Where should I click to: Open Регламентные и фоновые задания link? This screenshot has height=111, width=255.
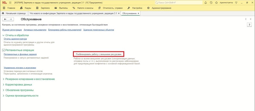tap(20, 54)
